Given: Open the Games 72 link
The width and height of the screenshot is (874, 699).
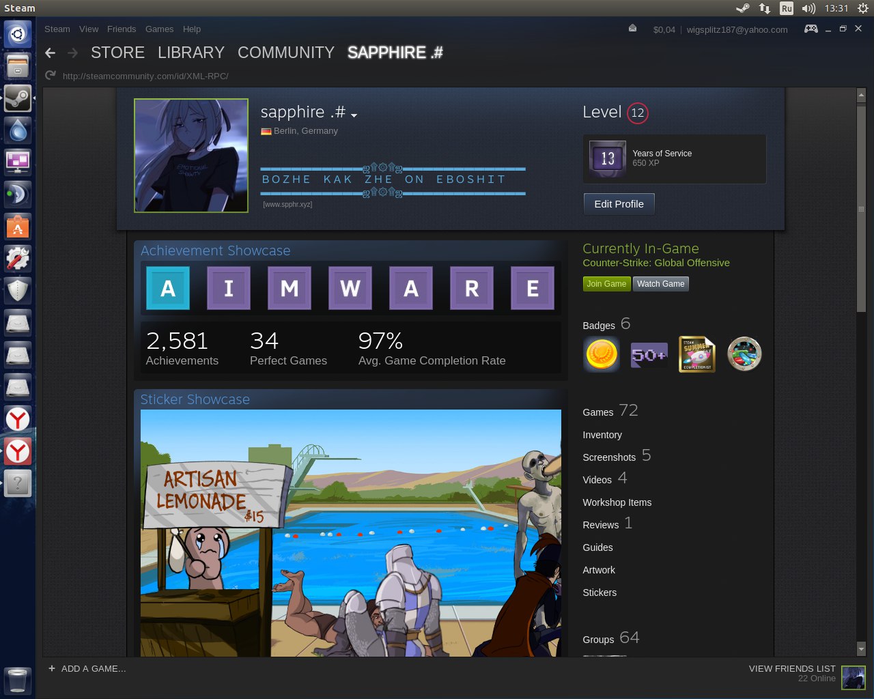Looking at the screenshot, I should coord(610,411).
